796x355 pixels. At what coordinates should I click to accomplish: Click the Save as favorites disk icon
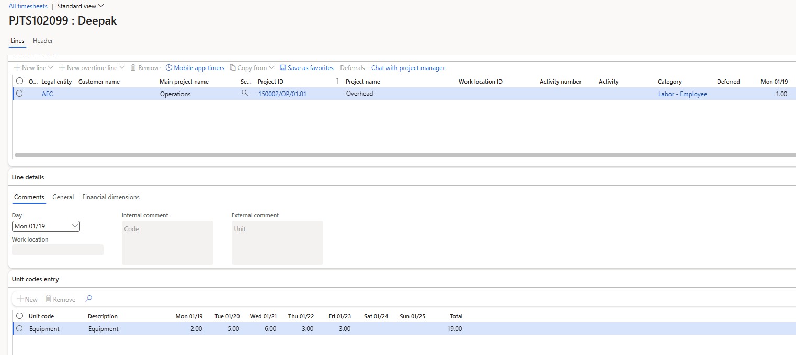(x=283, y=68)
